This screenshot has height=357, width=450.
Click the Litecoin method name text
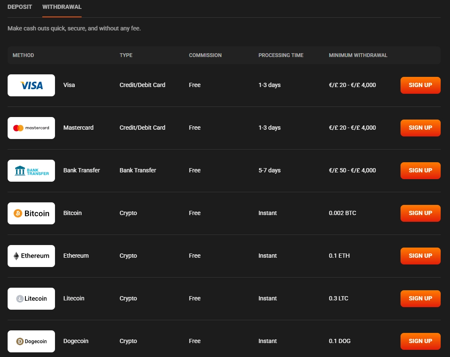74,299
